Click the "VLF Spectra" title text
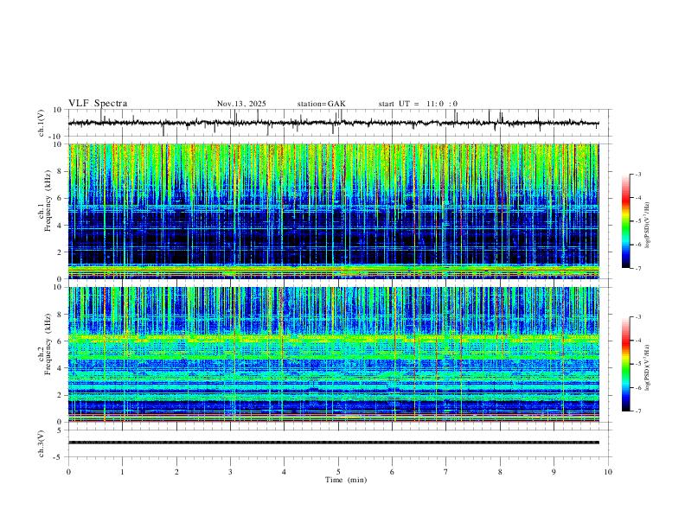Viewport: 685px width, 529px height. [x=98, y=104]
